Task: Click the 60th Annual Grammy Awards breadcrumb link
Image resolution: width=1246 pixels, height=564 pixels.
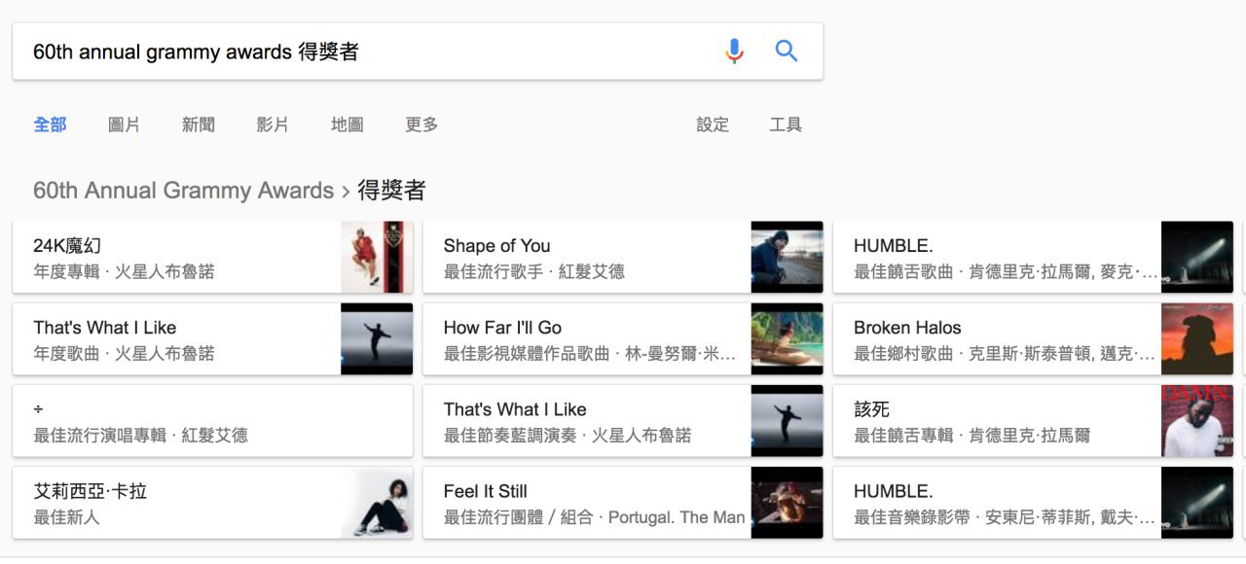Action: (x=183, y=191)
